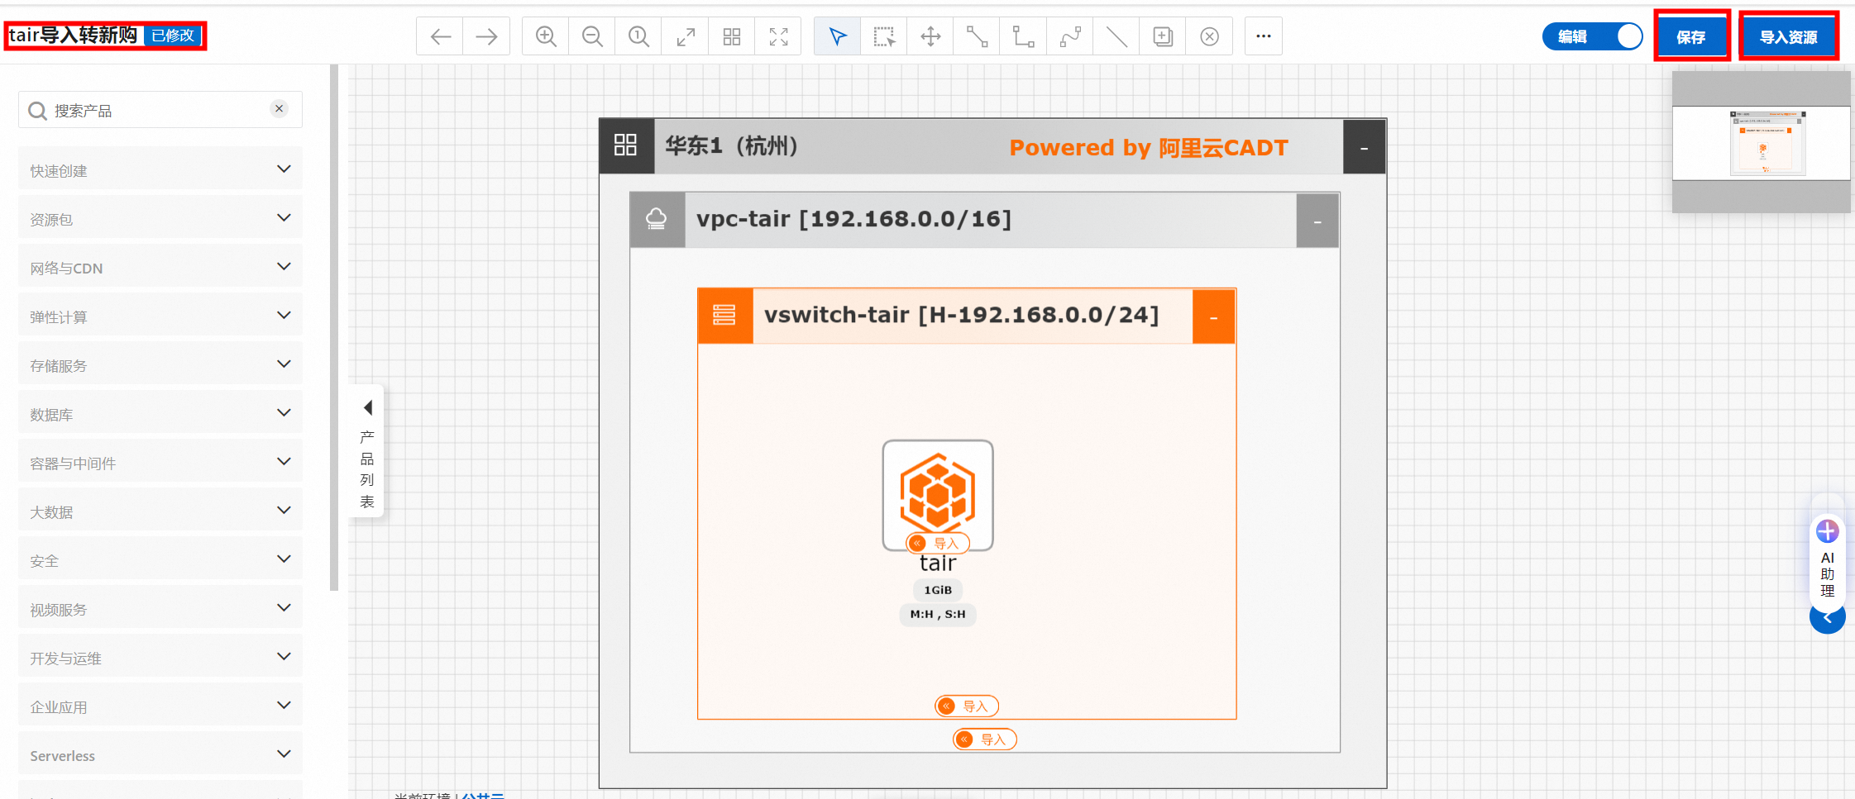Click the 导入 badge on the vswitch border
Screen dimensions: 1855x799
[x=967, y=706]
